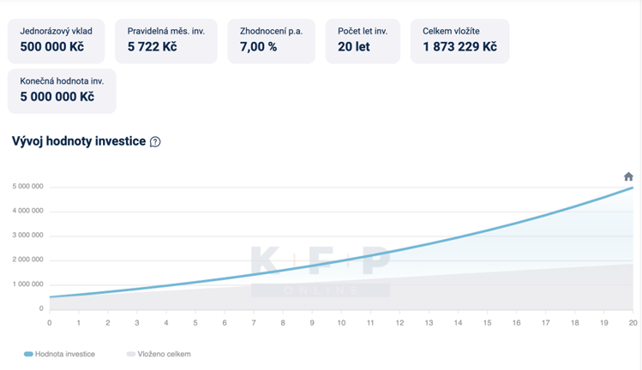Click year 0 on the x-axis

pos(49,323)
